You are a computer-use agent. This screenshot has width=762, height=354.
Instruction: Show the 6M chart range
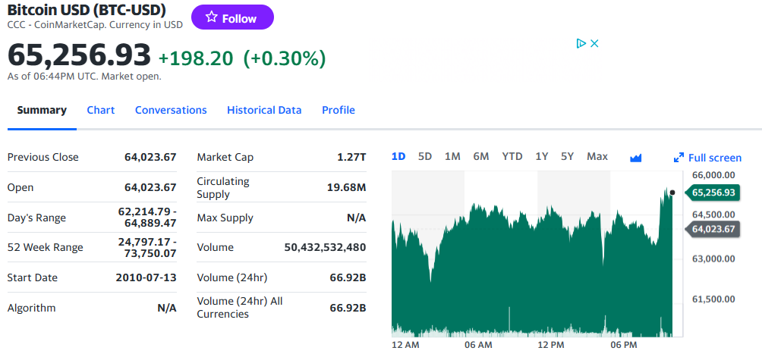481,156
